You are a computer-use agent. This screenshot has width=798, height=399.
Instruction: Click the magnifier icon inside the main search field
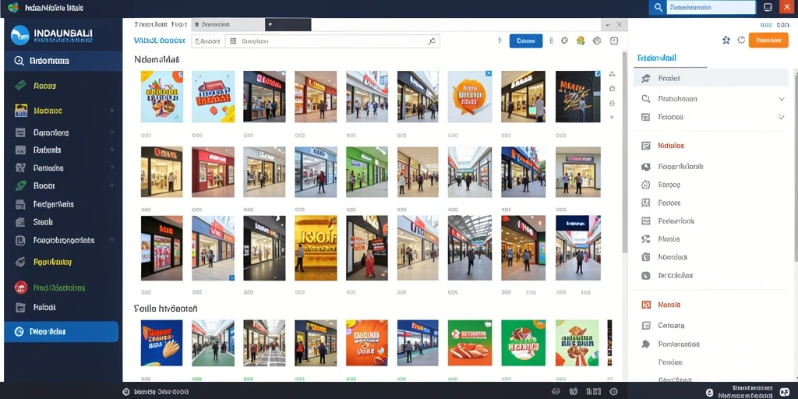click(x=432, y=41)
